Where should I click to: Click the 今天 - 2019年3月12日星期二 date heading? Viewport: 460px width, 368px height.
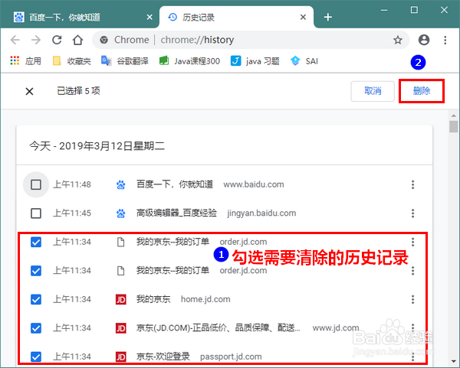(97, 146)
